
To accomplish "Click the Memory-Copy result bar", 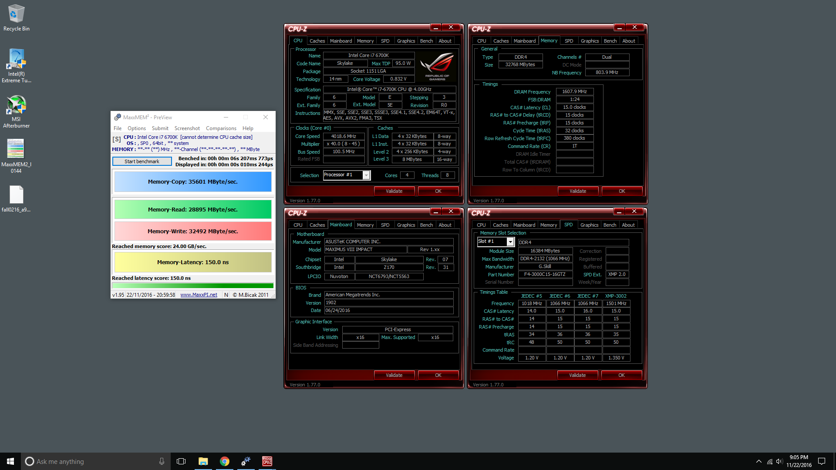I will (193, 182).
